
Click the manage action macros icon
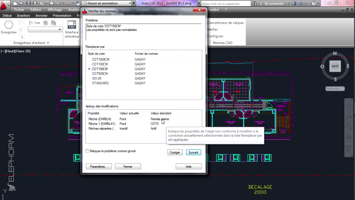click(54, 23)
